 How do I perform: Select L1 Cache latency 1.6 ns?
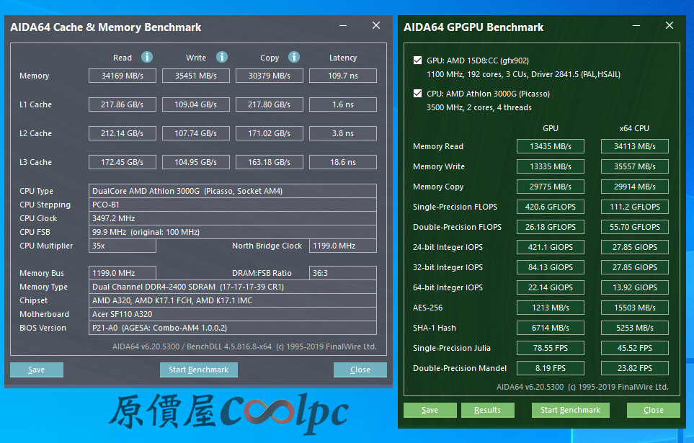(343, 104)
